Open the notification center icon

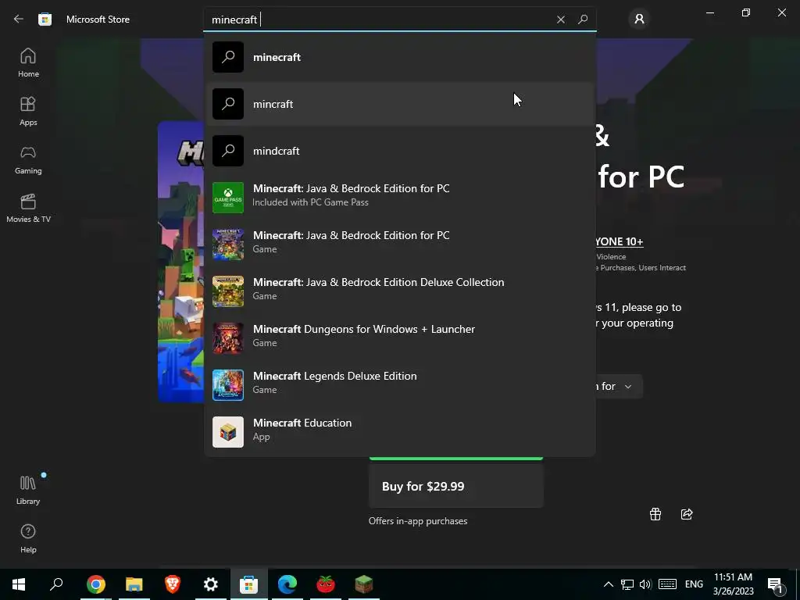776,584
